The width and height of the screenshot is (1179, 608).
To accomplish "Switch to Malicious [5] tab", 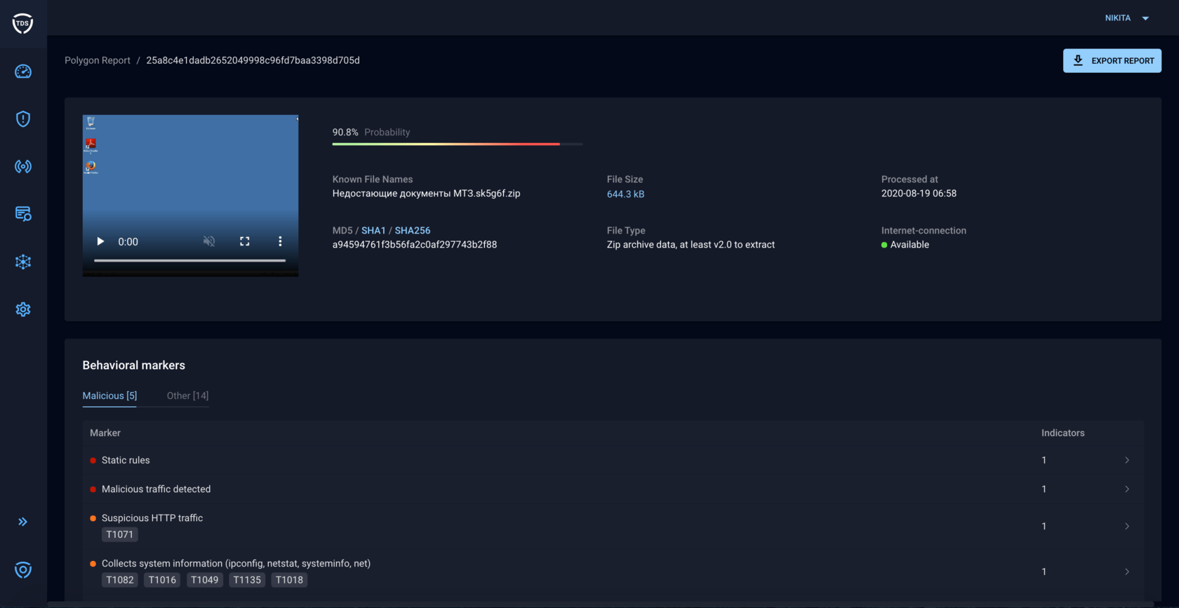I will pyautogui.click(x=109, y=396).
